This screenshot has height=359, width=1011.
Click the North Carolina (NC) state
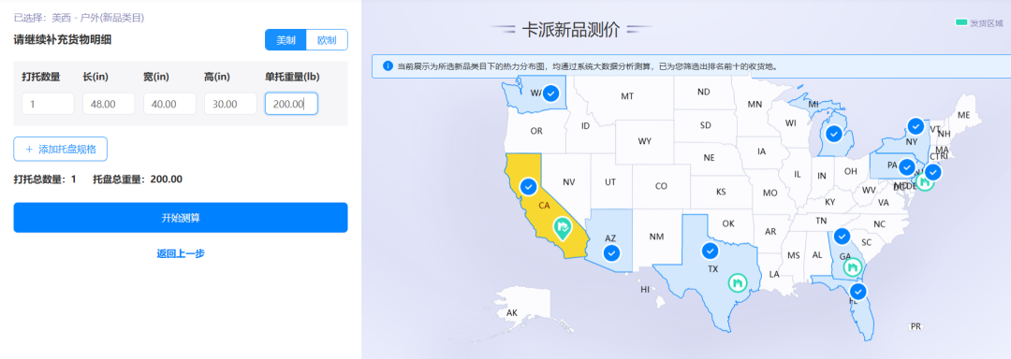pyautogui.click(x=879, y=223)
